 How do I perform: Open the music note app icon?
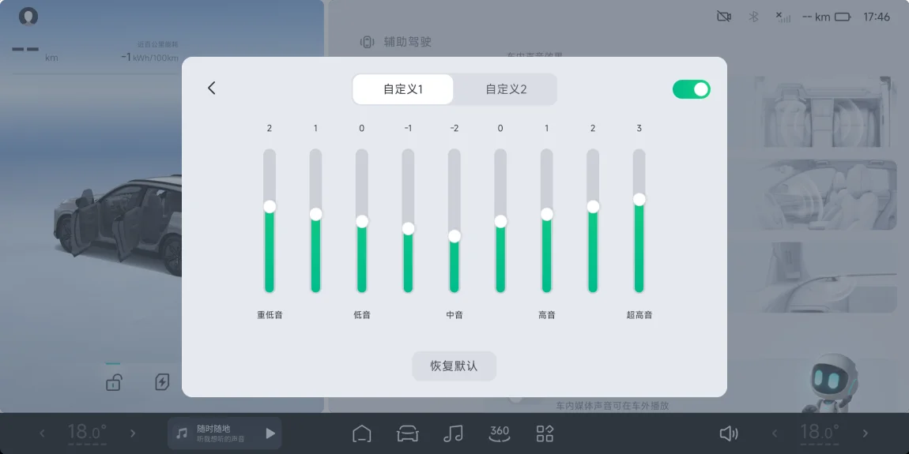(453, 433)
